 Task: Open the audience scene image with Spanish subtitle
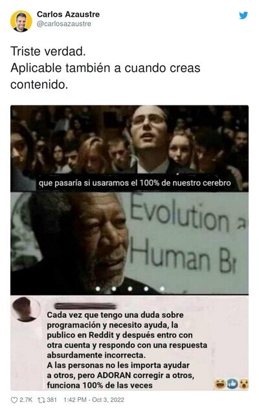129,148
